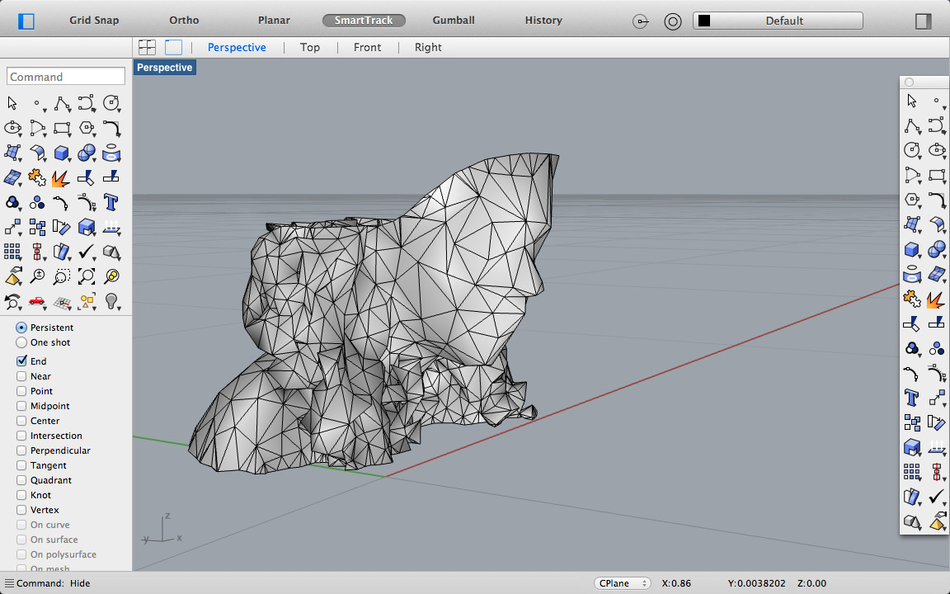Choose the Box solid tool in the left toolbar
The image size is (950, 594).
(x=61, y=153)
